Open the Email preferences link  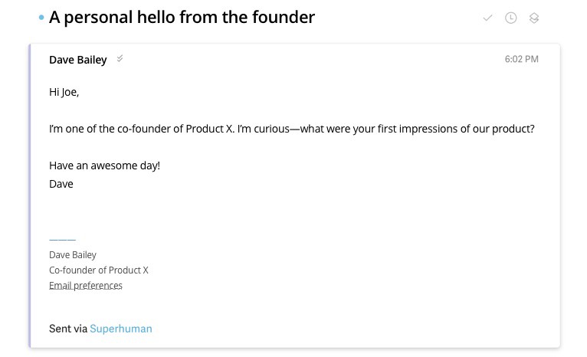[86, 286]
